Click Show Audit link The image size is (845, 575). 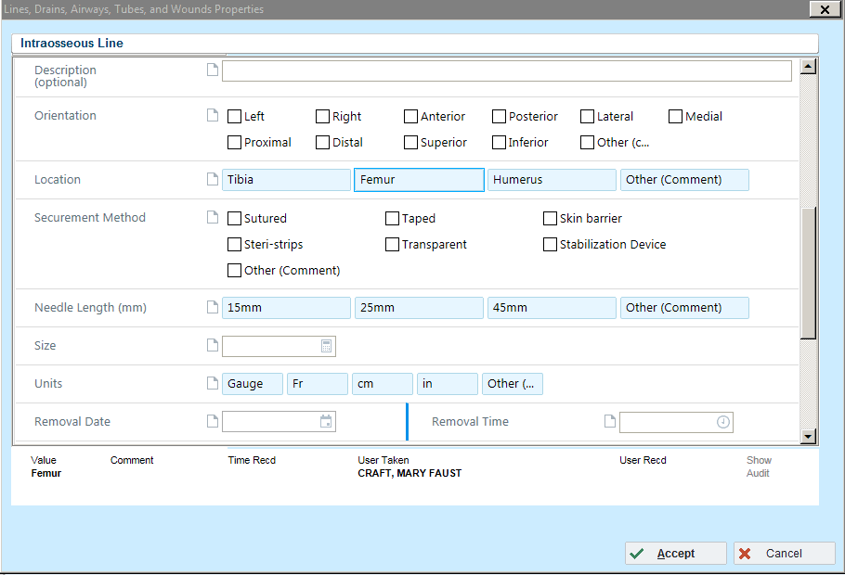click(759, 466)
